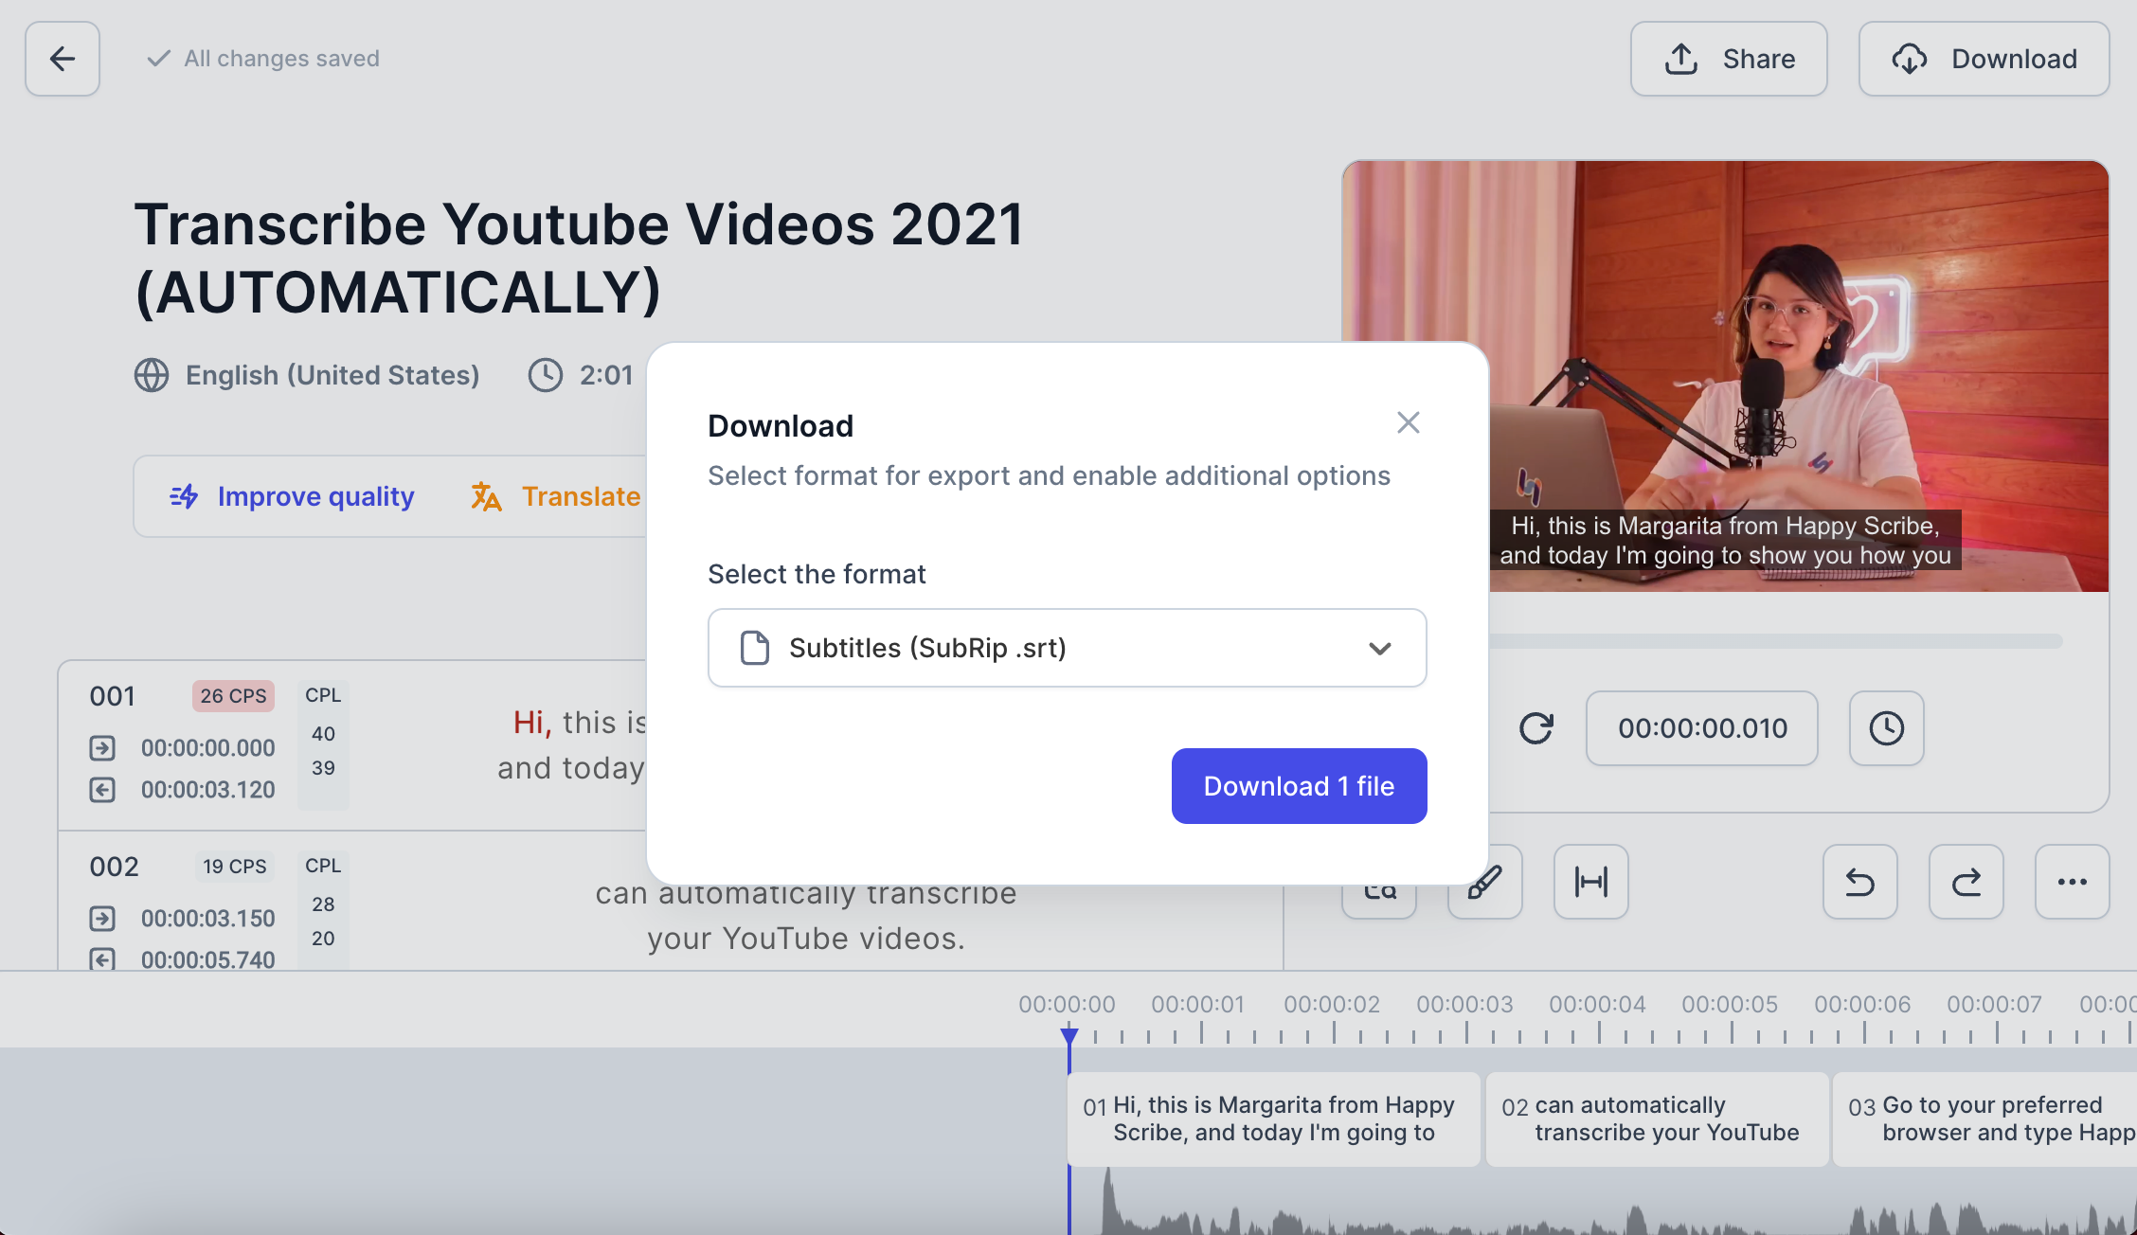
Task: Click the subtitle width/spacing icon
Action: click(x=1590, y=882)
